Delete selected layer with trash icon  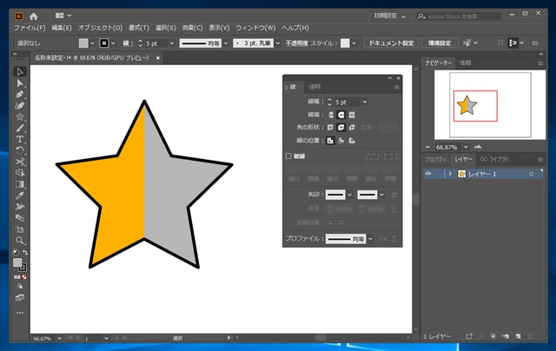(x=530, y=336)
